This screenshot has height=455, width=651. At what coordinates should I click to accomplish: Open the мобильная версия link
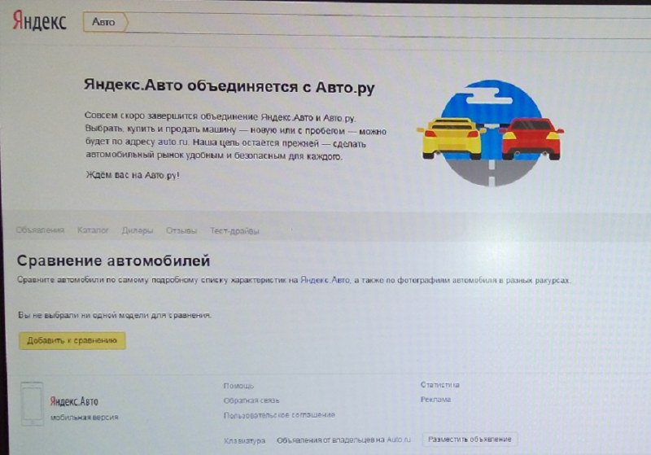click(x=85, y=418)
